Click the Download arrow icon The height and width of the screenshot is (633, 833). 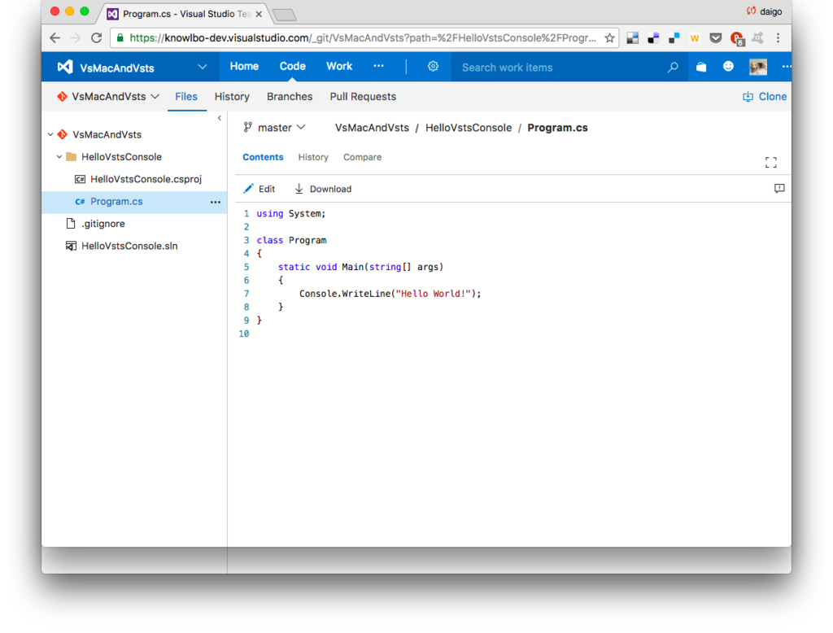tap(299, 189)
